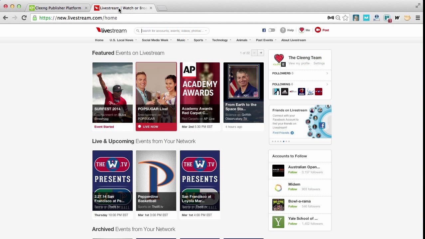The width and height of the screenshot is (425, 239).
Task: Follow the Midem account
Action: (x=293, y=189)
